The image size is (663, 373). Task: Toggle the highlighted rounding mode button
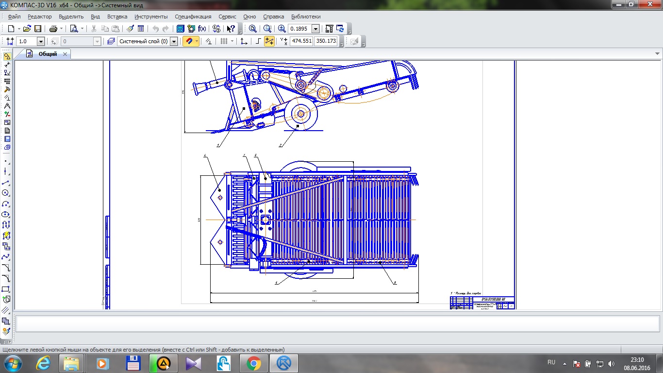(x=269, y=41)
